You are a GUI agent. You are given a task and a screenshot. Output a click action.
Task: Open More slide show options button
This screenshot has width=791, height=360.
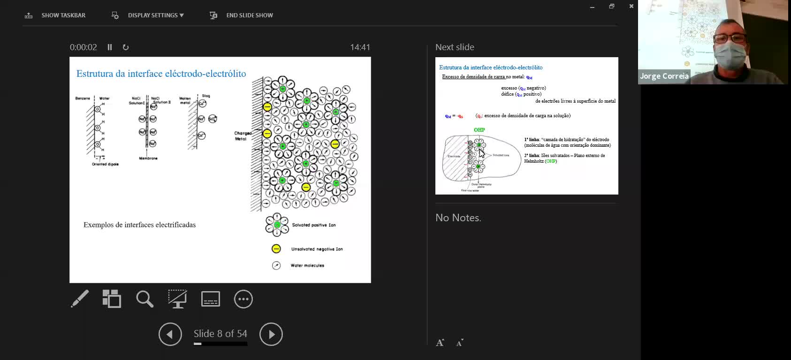pos(243,299)
